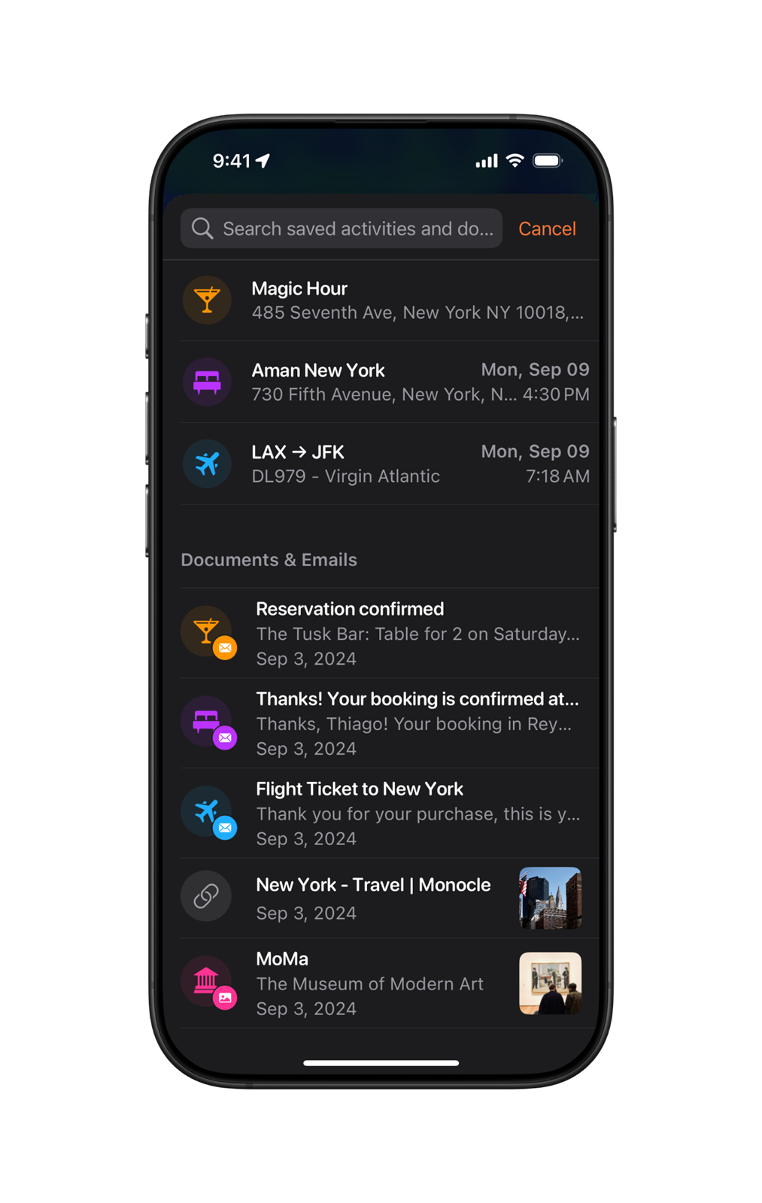Tap the purple bed icon for Aman New York
This screenshot has height=1203, width=762.
207,382
